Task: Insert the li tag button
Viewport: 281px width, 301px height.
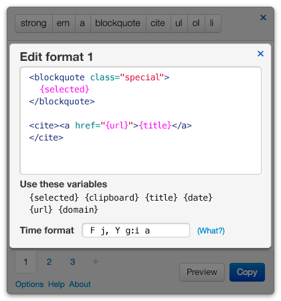Action: [x=213, y=23]
